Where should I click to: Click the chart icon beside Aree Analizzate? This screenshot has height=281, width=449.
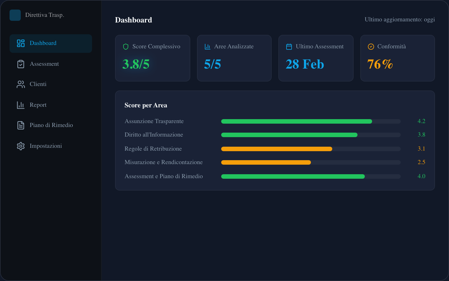coord(207,47)
